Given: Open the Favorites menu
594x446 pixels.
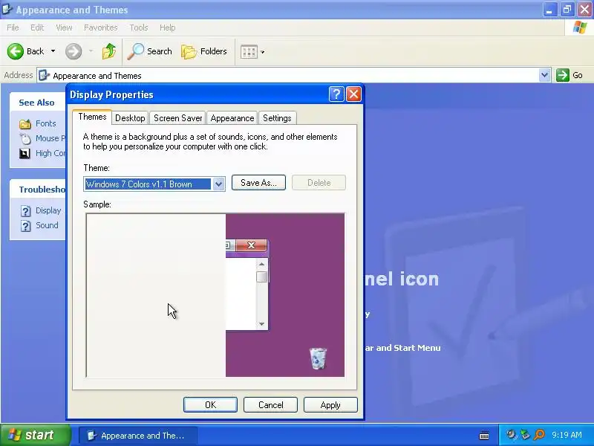Looking at the screenshot, I should 101,28.
